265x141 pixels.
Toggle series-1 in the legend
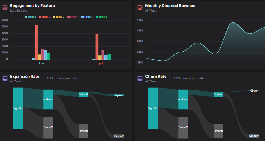30,17
